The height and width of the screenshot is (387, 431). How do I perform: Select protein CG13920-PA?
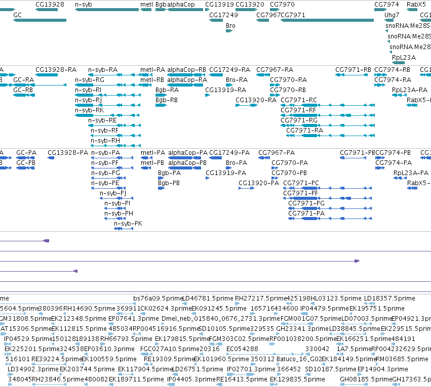[x=259, y=183]
